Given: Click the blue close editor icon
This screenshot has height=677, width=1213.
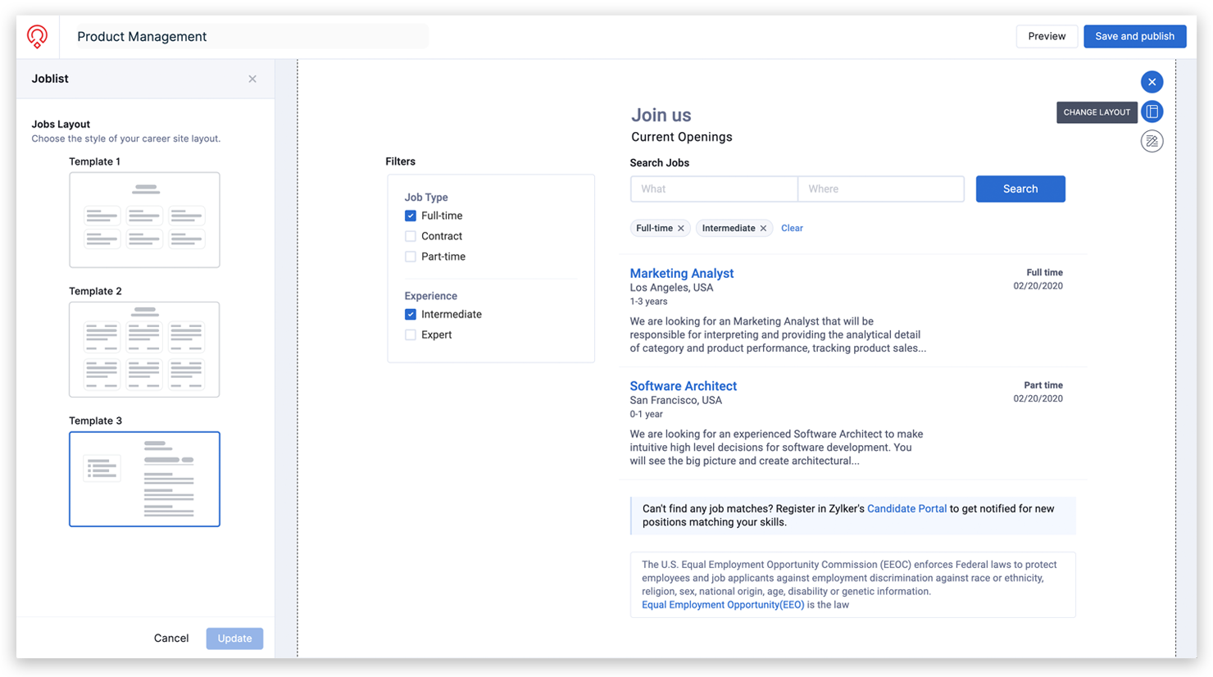Looking at the screenshot, I should point(1152,82).
